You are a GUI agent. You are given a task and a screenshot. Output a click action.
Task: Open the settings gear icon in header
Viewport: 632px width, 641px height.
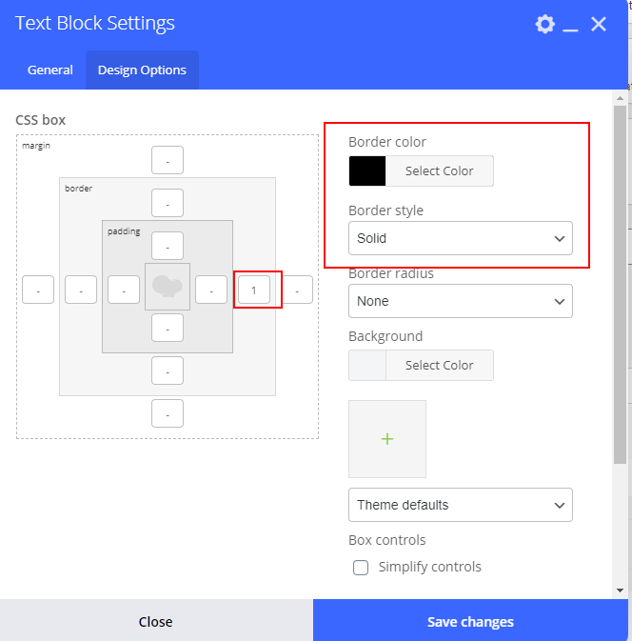point(545,24)
